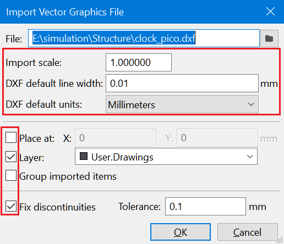
Task: Click the DXF default line width field
Action: coord(182,84)
